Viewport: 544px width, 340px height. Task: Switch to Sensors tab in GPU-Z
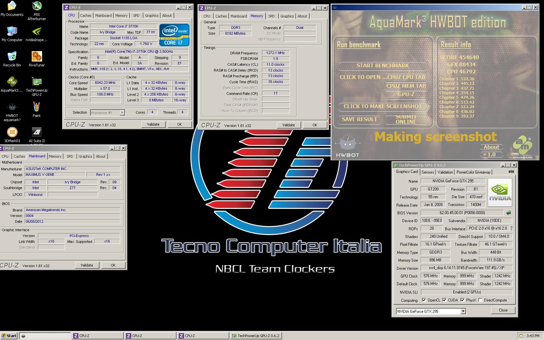click(x=428, y=172)
